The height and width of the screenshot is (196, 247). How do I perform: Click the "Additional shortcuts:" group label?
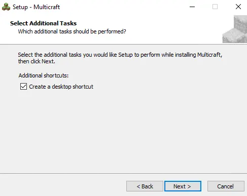[44, 75]
